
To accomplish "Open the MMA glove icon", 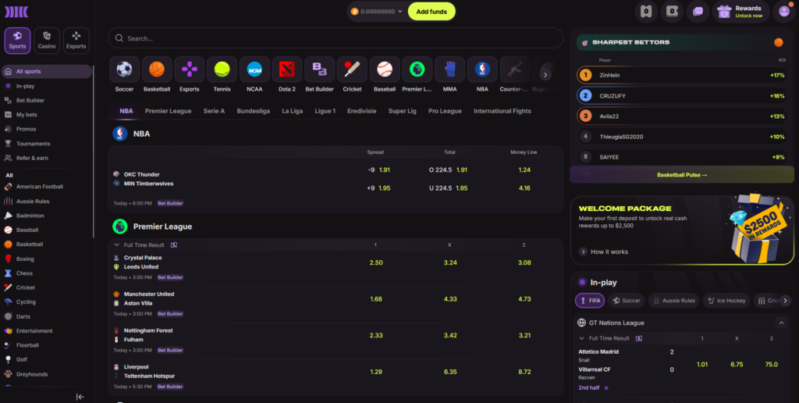I will pos(450,70).
